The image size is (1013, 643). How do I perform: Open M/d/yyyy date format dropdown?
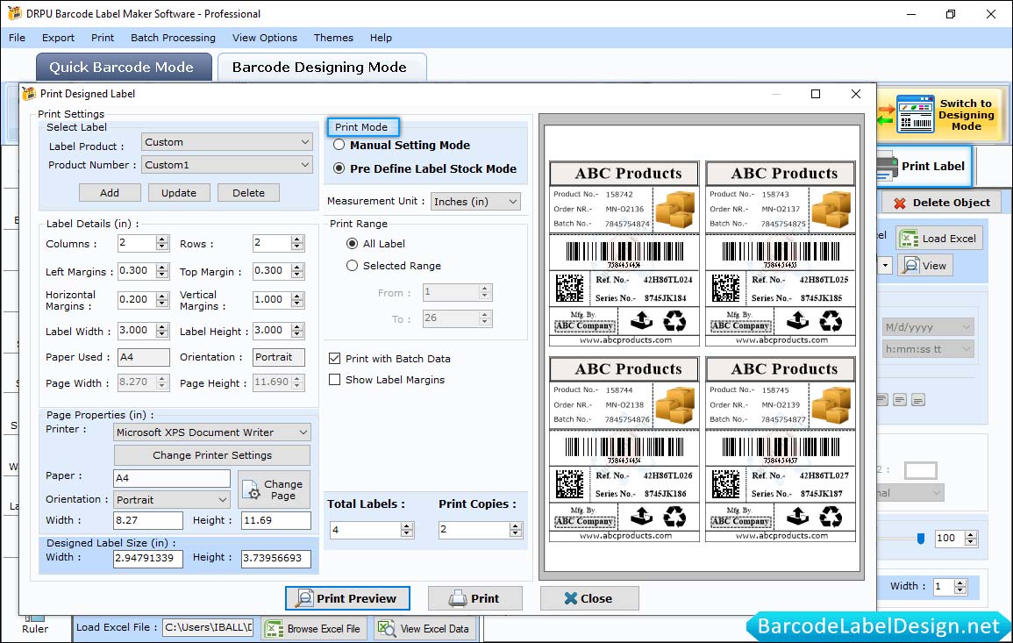928,327
